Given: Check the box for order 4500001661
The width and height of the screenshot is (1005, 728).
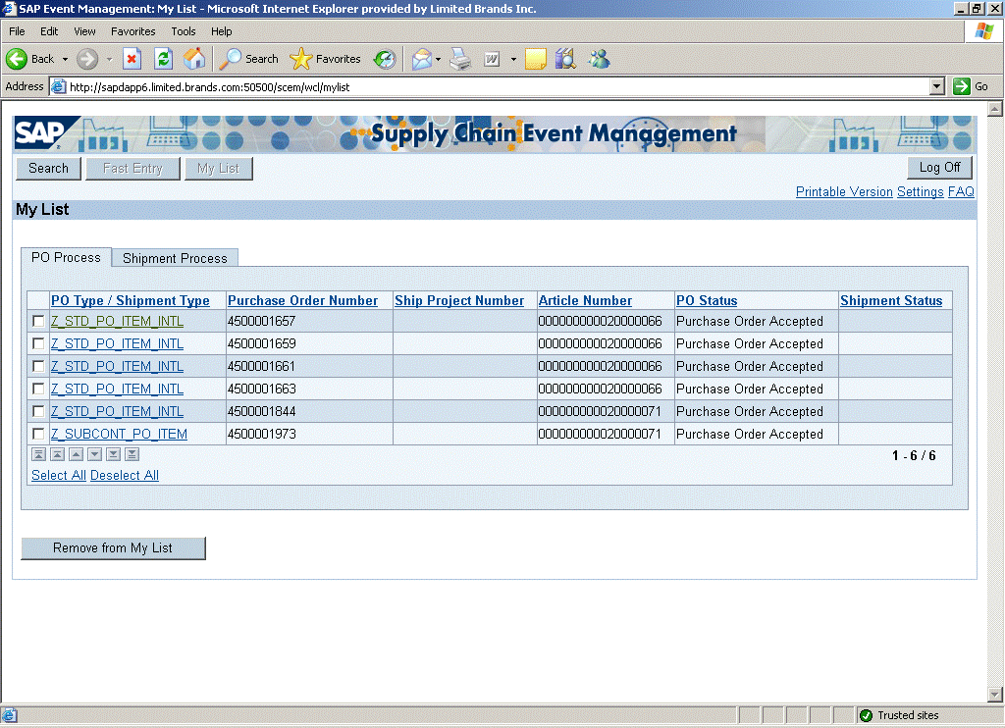Looking at the screenshot, I should tap(38, 366).
